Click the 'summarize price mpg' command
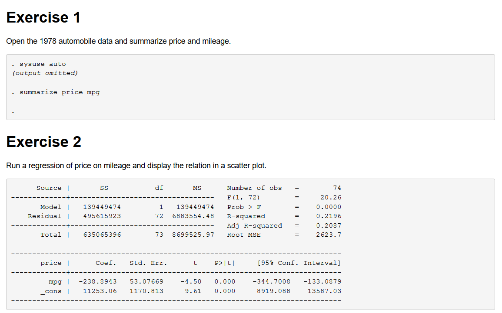This screenshot has width=502, height=313. [x=59, y=92]
